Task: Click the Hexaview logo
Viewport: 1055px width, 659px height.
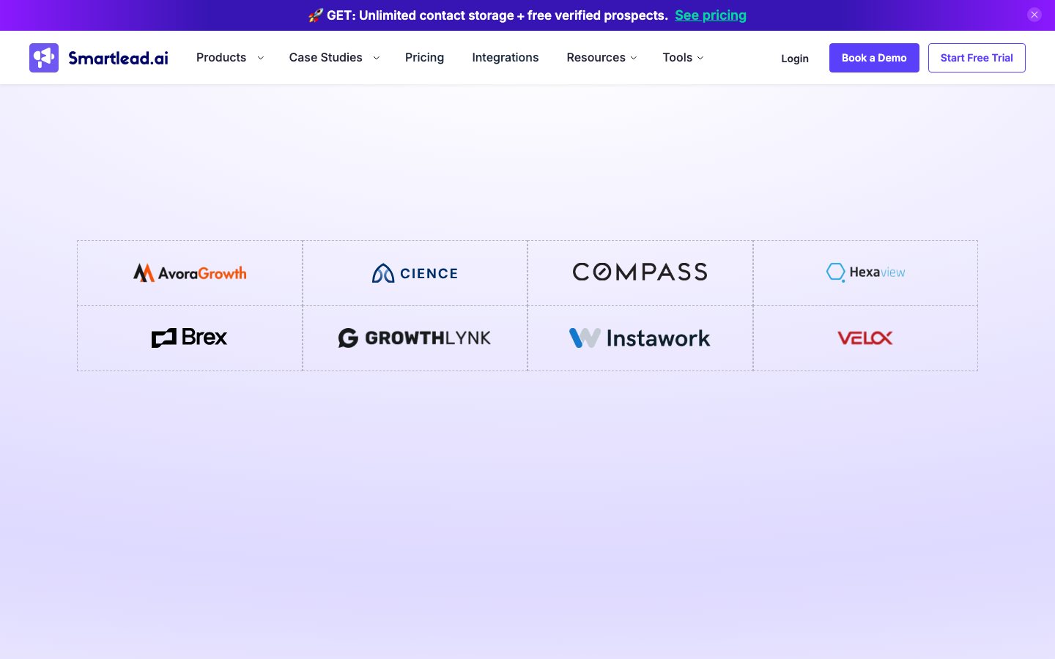Action: click(x=865, y=272)
